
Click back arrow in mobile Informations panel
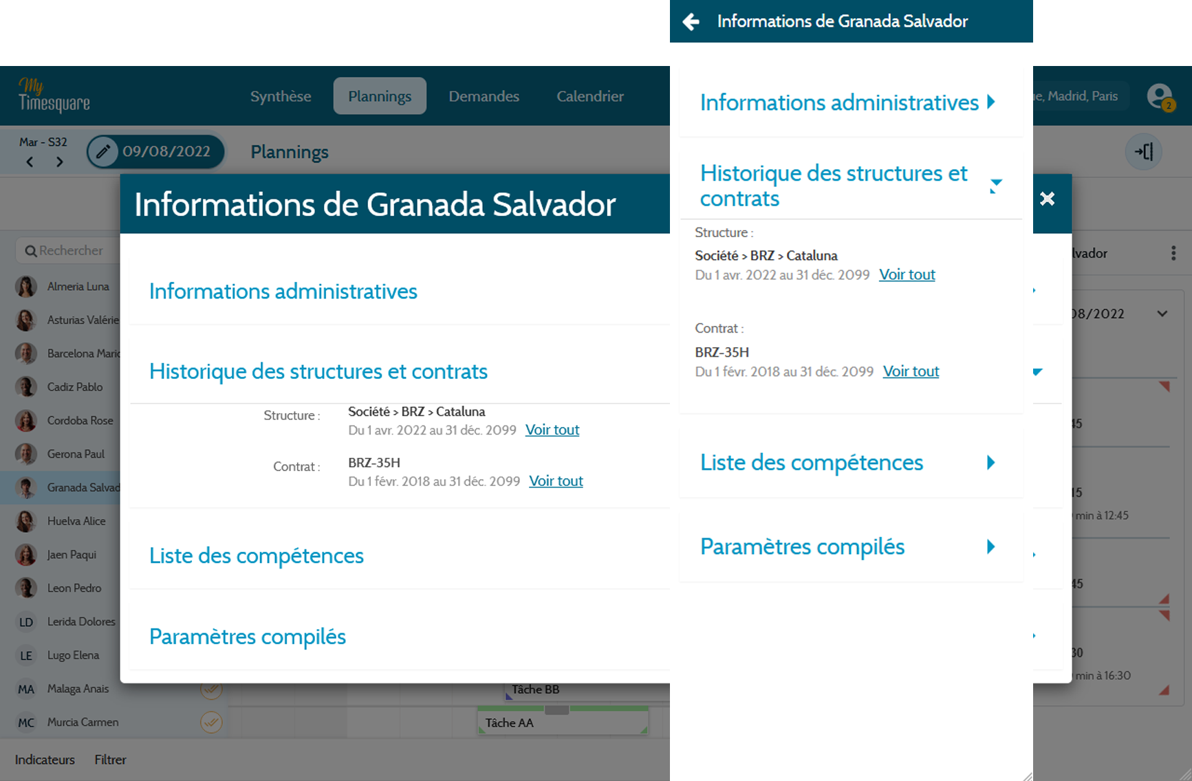[x=691, y=21]
